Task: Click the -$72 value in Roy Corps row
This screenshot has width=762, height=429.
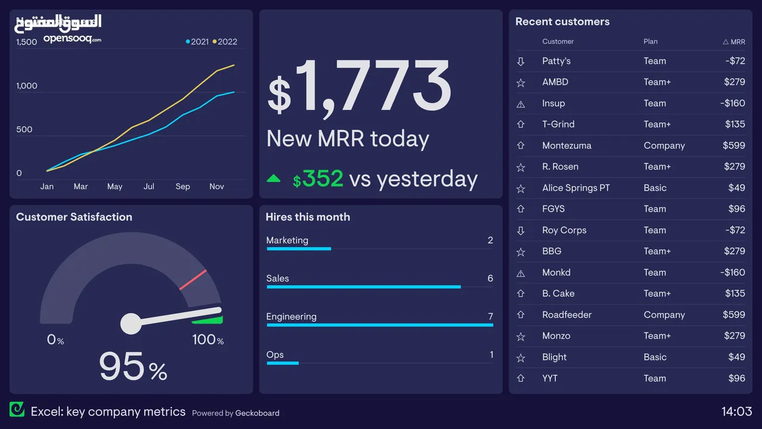Action: (x=735, y=230)
